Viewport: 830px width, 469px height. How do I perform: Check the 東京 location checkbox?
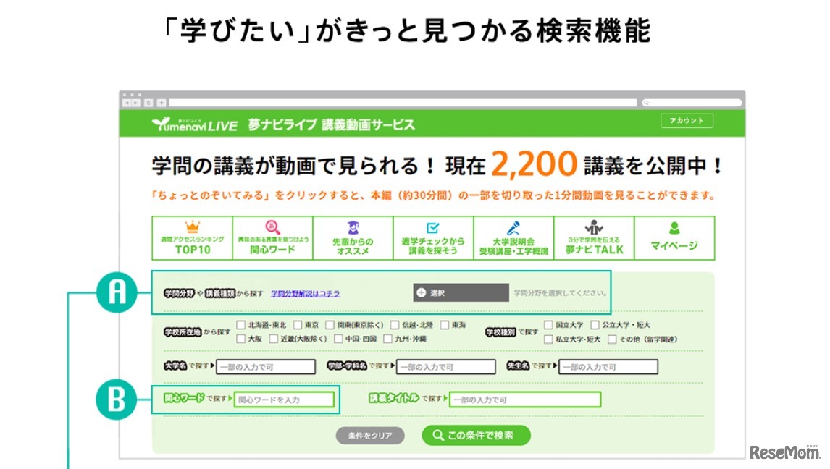coord(297,324)
